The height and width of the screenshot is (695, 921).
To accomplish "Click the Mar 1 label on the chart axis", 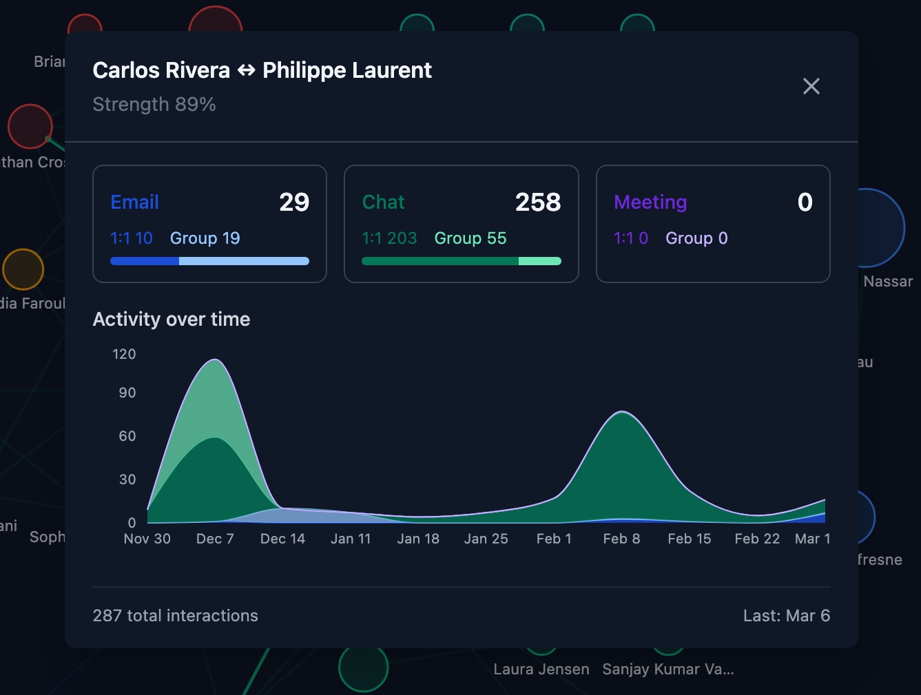I will tap(812, 539).
